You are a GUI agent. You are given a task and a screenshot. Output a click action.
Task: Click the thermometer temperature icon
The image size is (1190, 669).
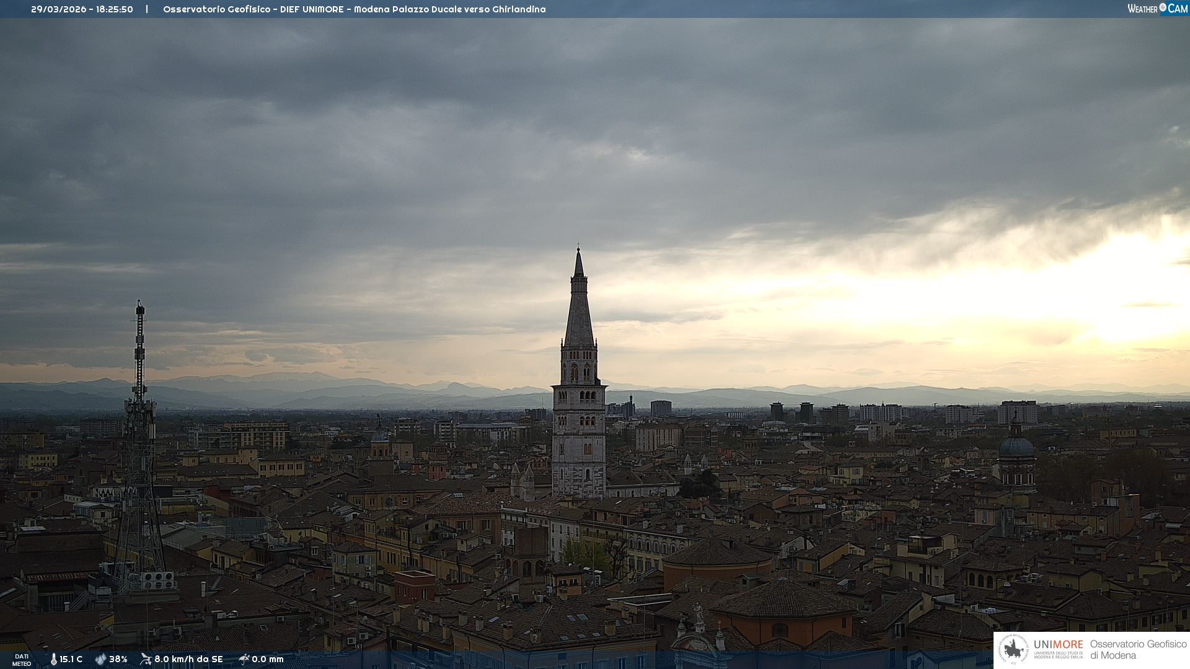pos(53,660)
